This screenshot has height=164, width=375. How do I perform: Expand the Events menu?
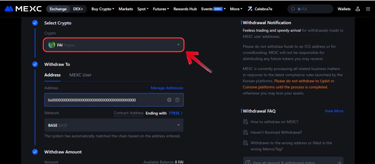tap(213, 9)
